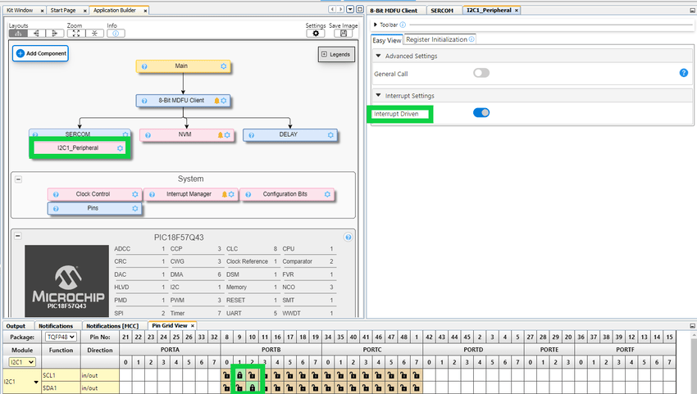Image resolution: width=697 pixels, height=394 pixels.
Task: Open the Package TQFP48 dropdown
Action: 61,337
